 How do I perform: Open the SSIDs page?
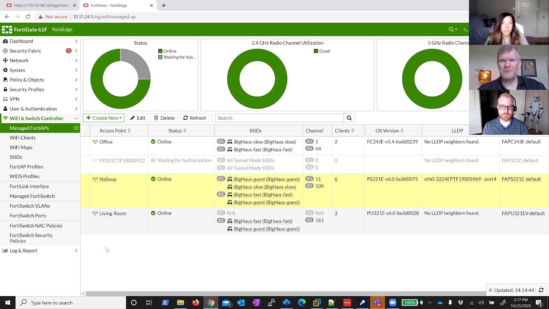point(16,157)
